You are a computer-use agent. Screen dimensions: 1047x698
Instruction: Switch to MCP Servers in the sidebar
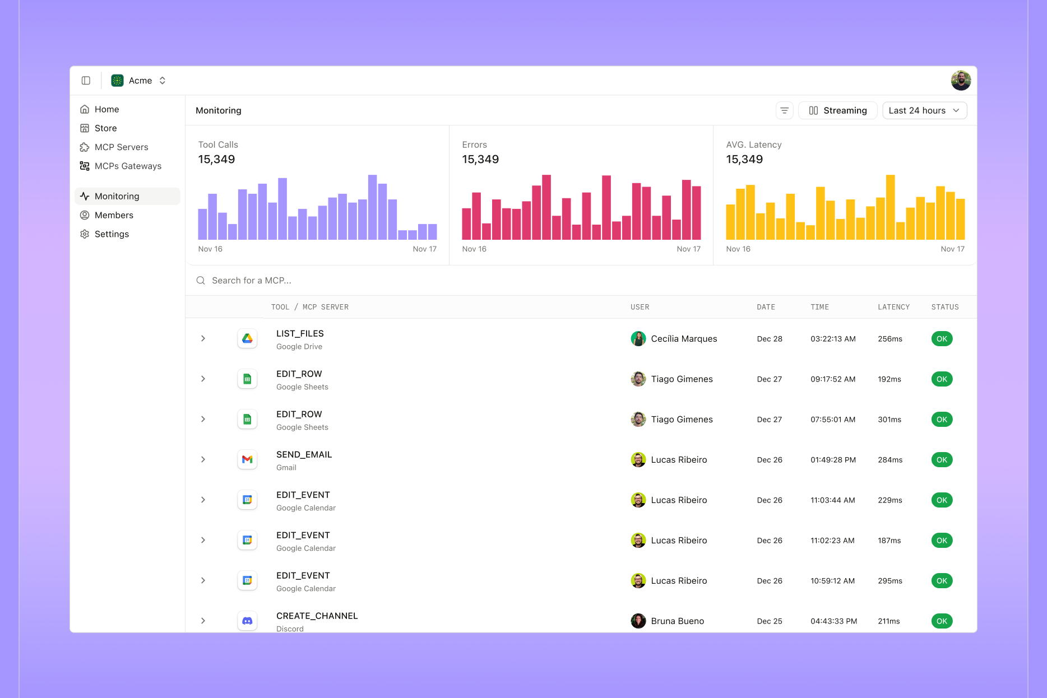pyautogui.click(x=121, y=147)
